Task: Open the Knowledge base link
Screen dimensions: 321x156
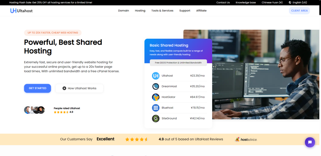Action: click(x=246, y=3)
